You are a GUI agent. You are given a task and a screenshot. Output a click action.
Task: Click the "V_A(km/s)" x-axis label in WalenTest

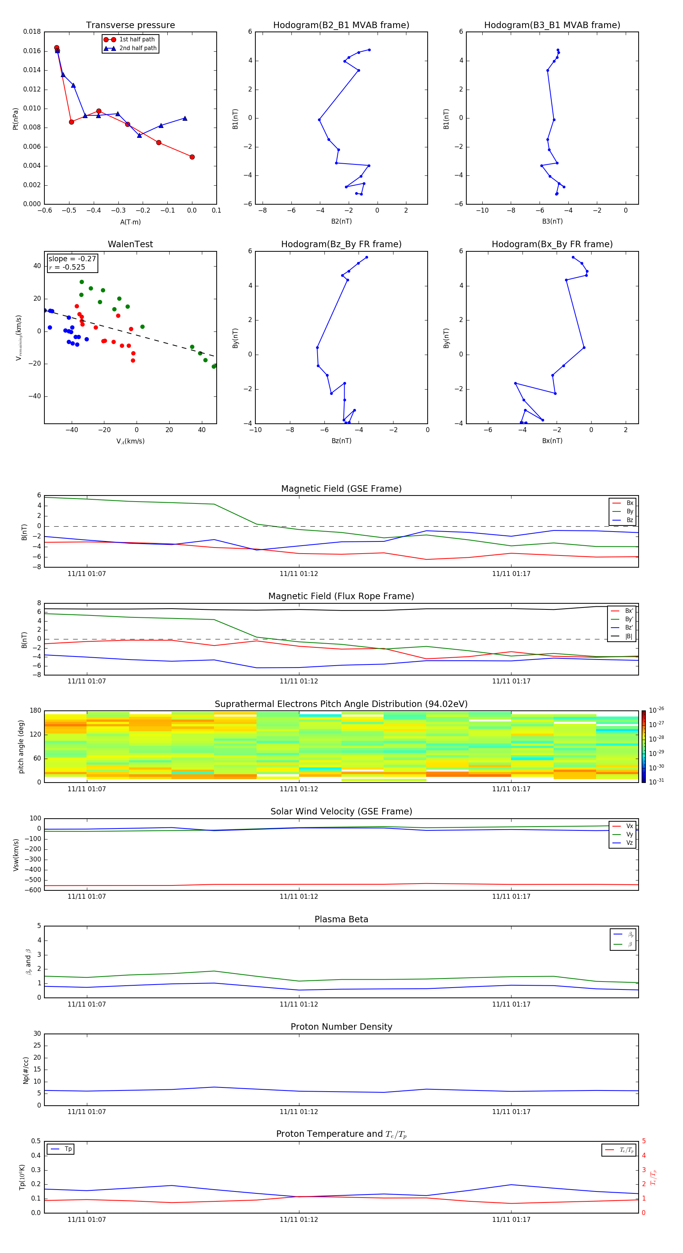pos(130,441)
